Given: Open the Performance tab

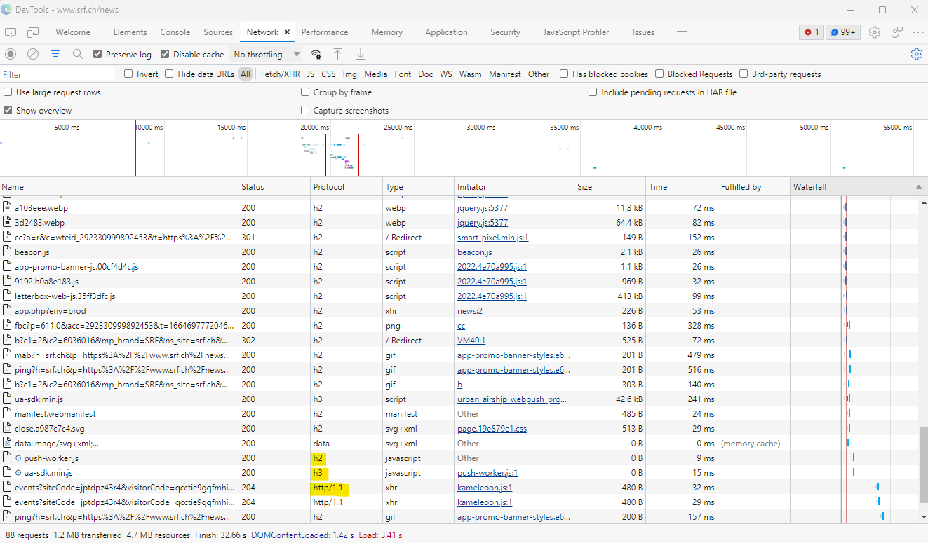Looking at the screenshot, I should (x=325, y=32).
